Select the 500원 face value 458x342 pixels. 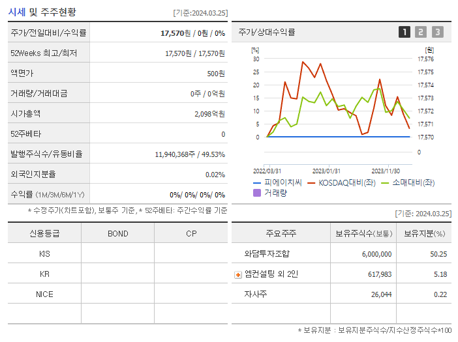216,74
